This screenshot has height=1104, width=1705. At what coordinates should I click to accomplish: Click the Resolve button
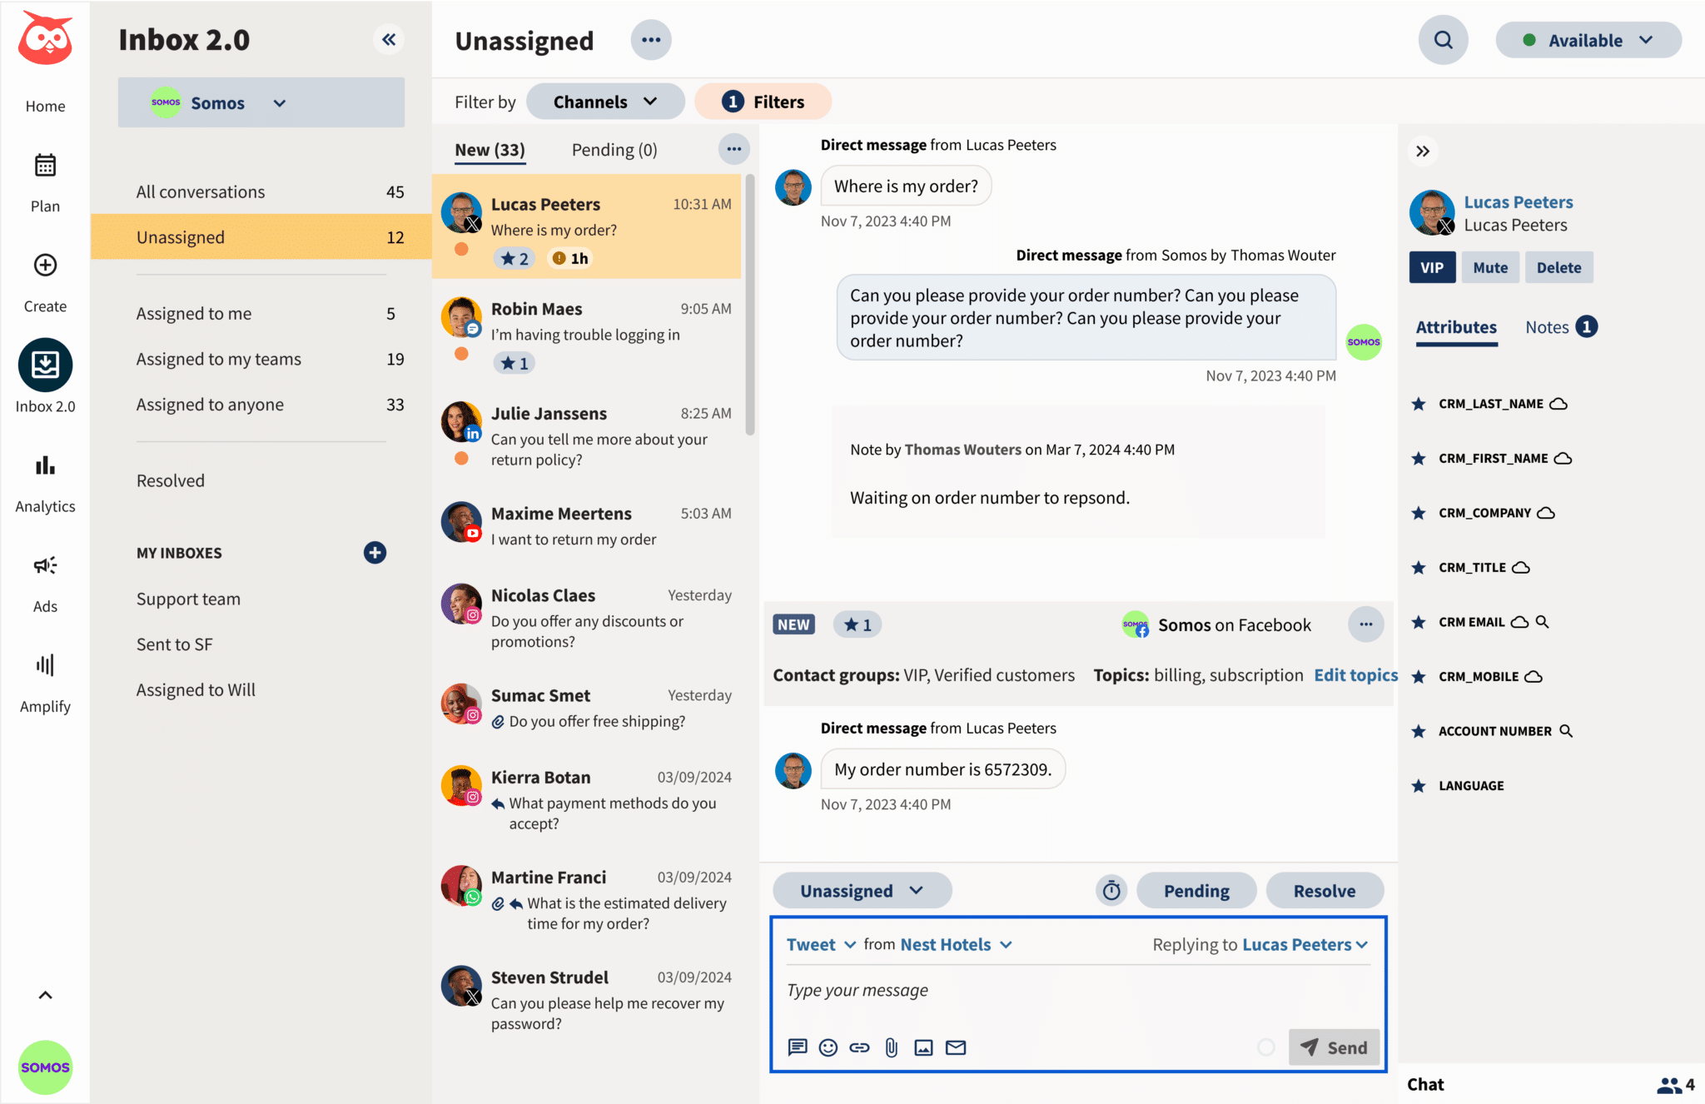(x=1325, y=890)
